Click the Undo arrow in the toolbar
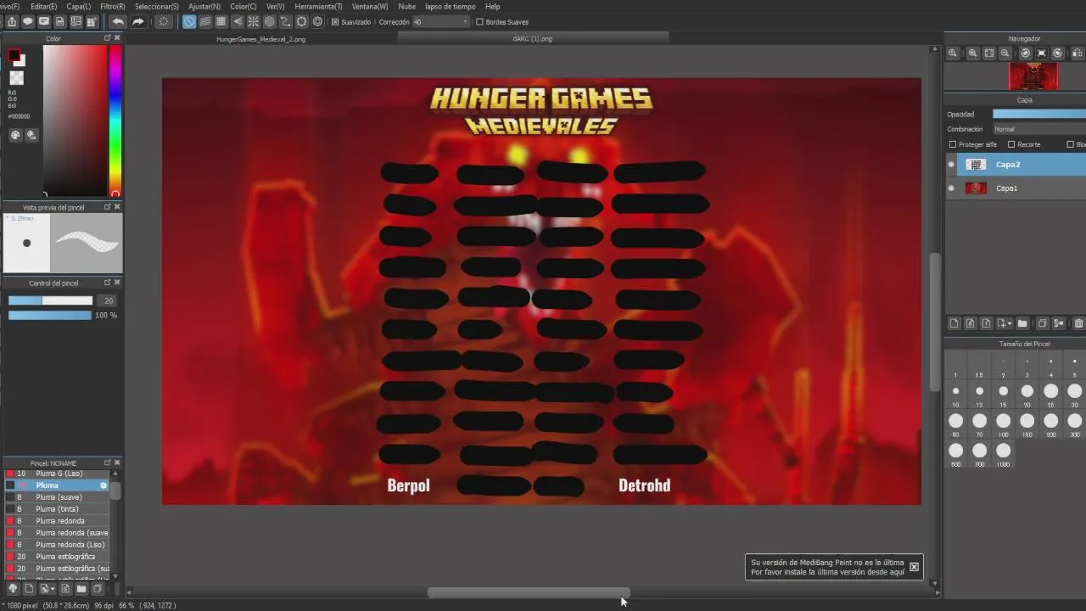1086x611 pixels. coord(118,21)
